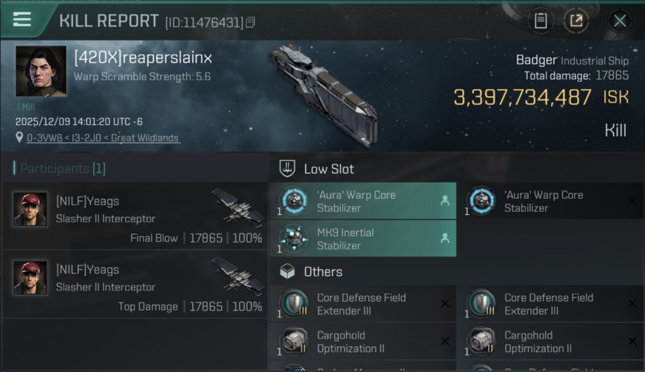
Task: Click the 3,397,734,487 ISK value
Action: coord(522,98)
